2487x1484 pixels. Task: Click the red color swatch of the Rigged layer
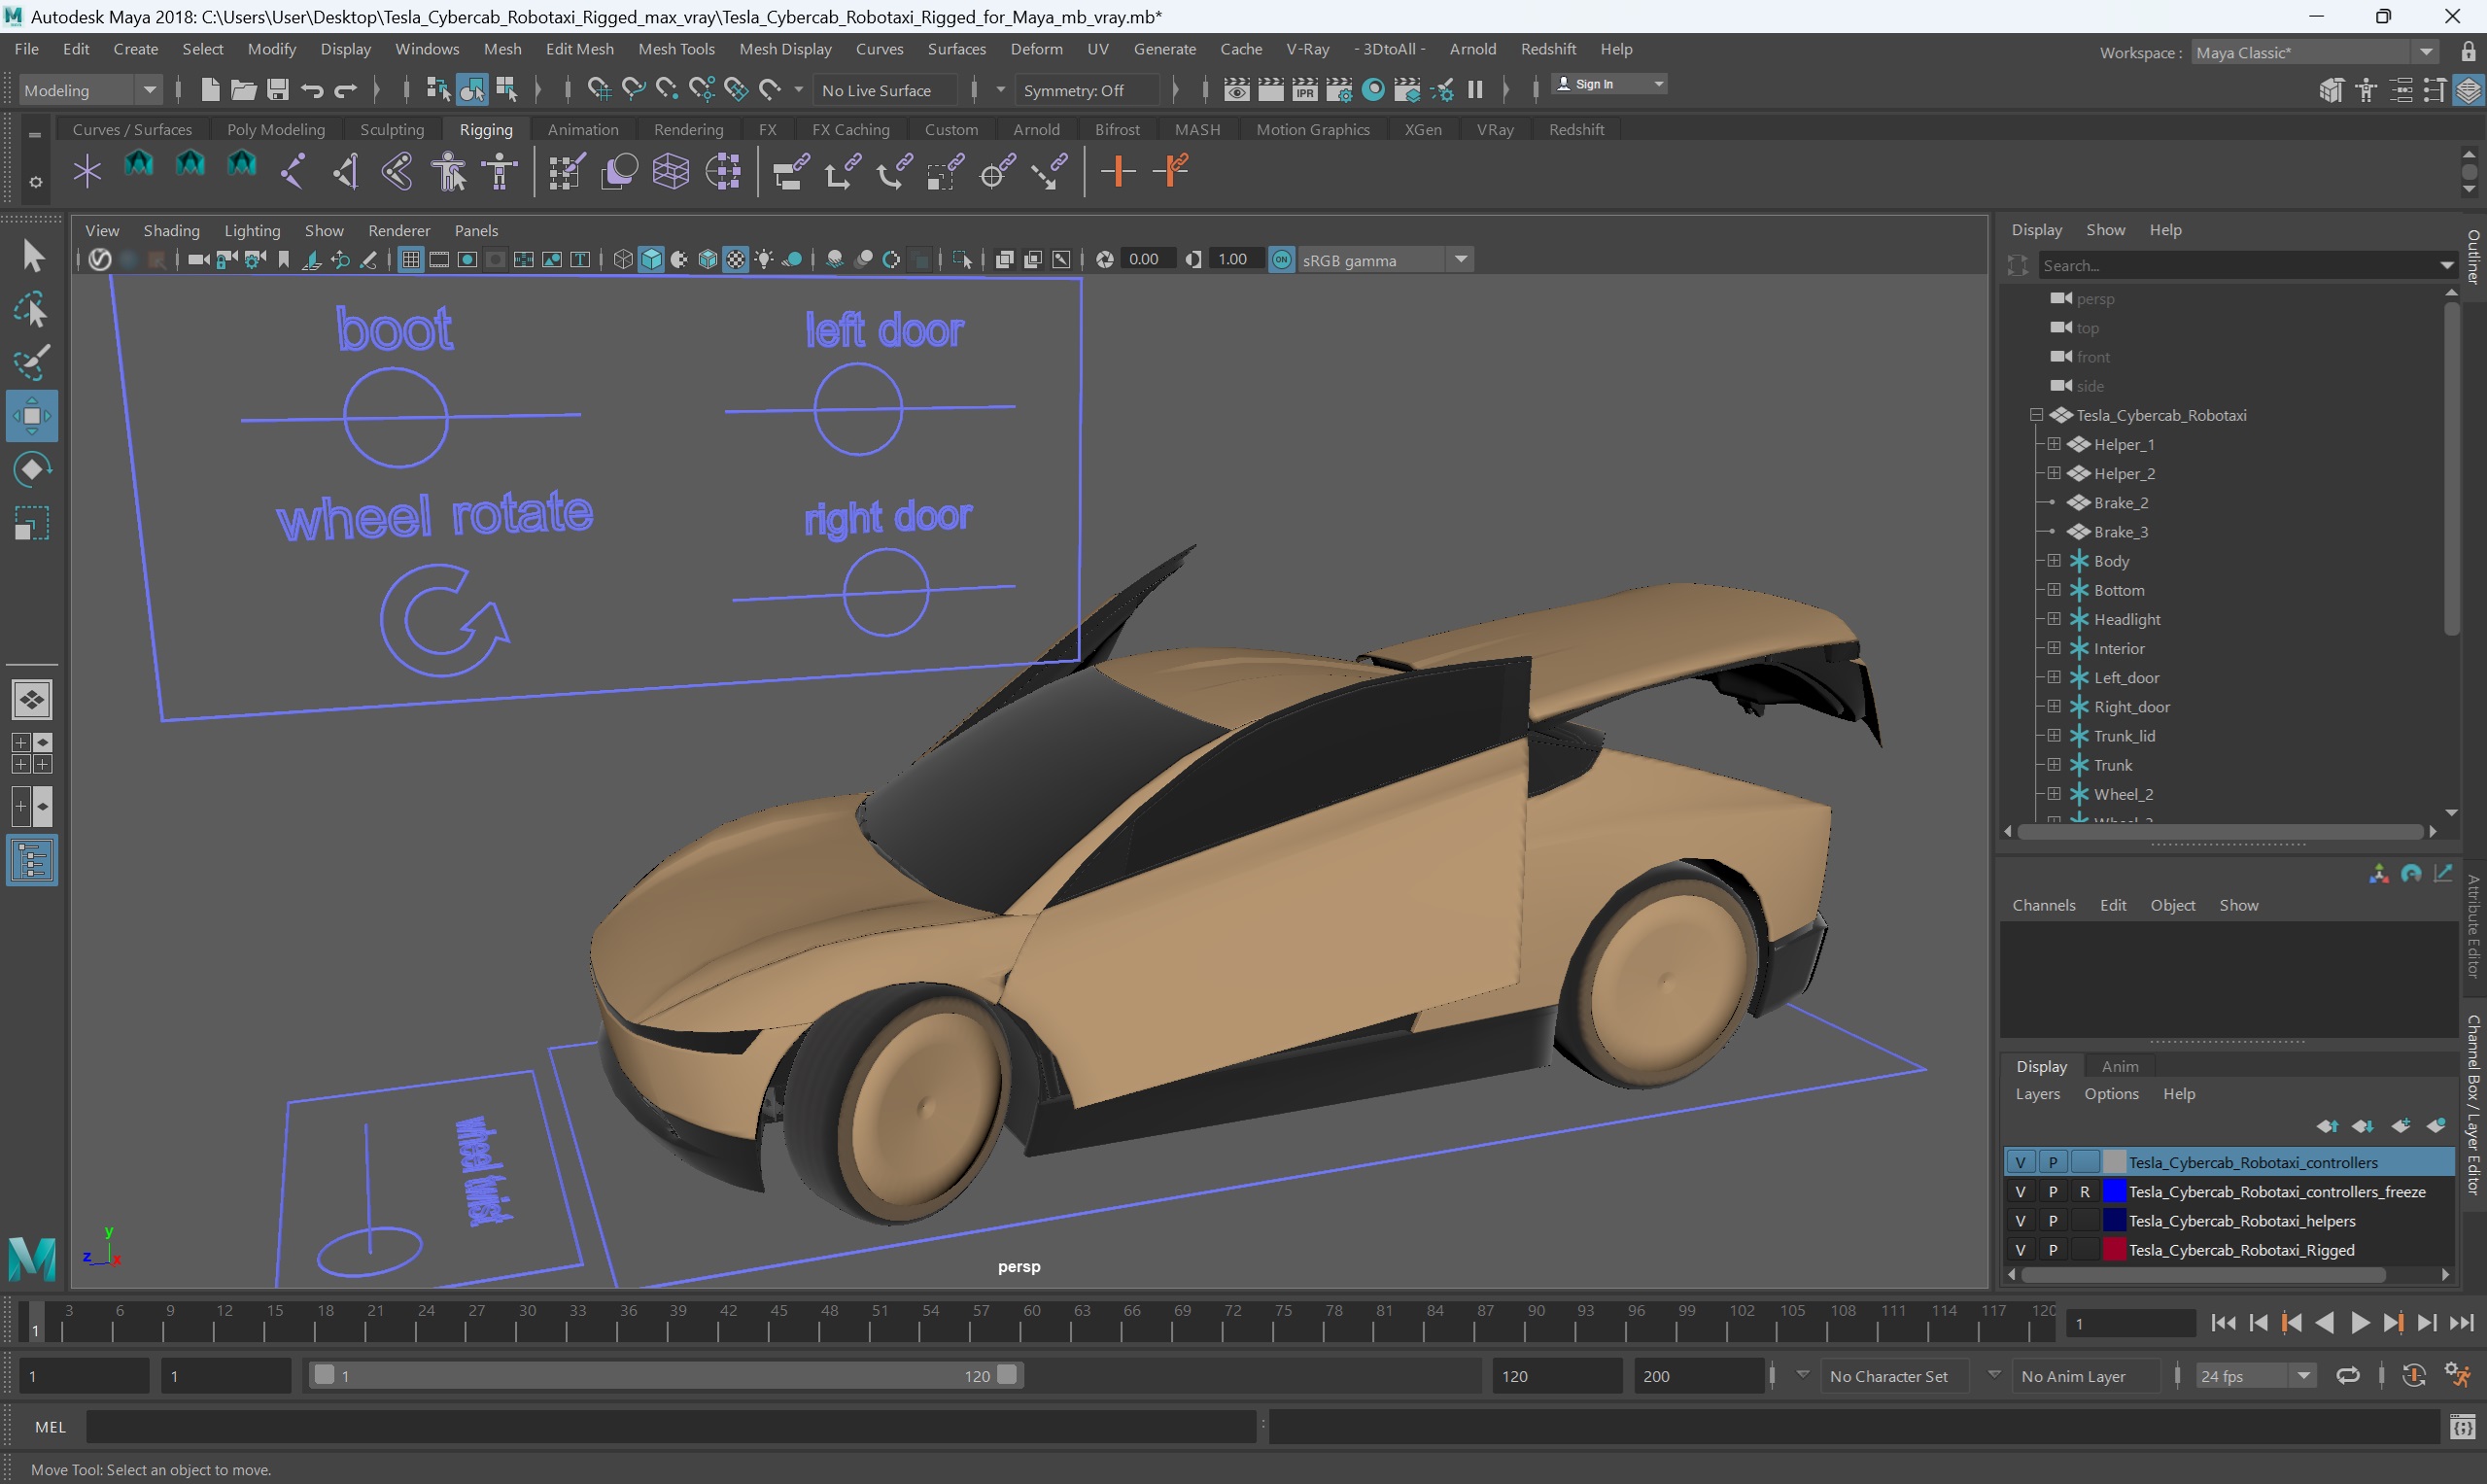coord(2114,1249)
